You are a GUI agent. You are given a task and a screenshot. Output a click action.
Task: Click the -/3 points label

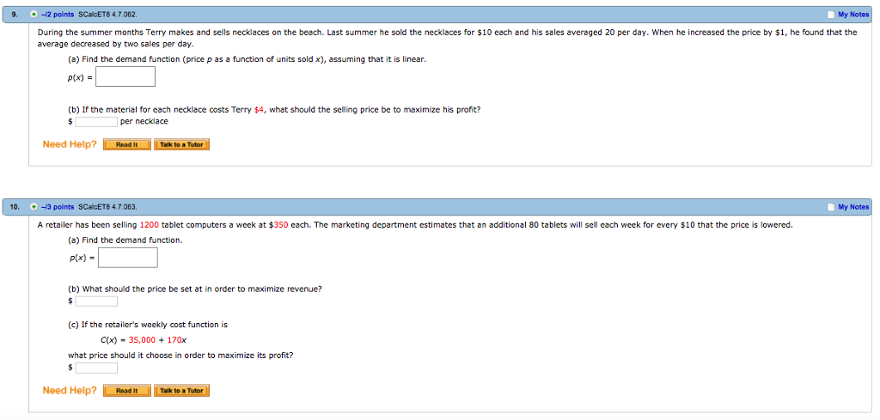(x=58, y=207)
